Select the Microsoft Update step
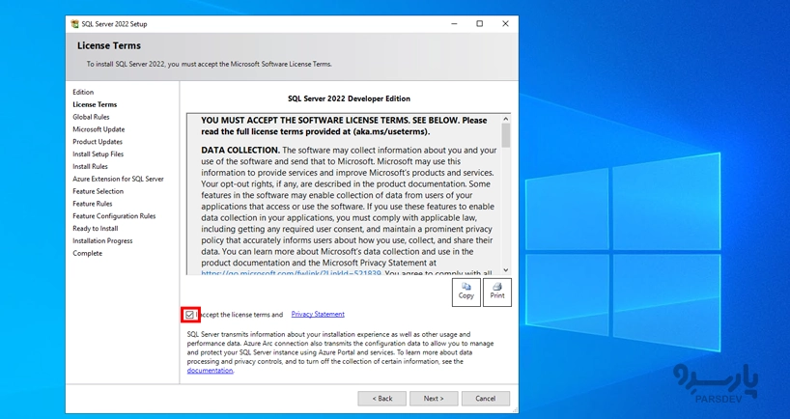This screenshot has height=419, width=790. coord(99,129)
